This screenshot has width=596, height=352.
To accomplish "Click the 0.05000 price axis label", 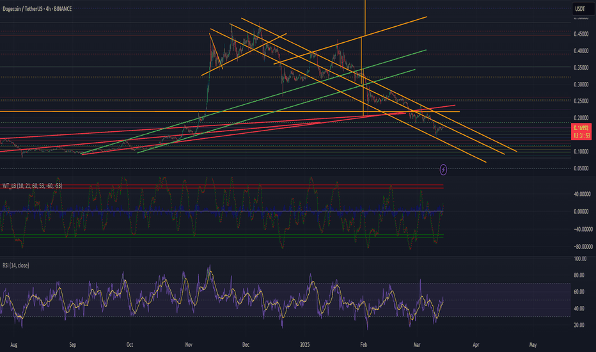I will 581,168.
